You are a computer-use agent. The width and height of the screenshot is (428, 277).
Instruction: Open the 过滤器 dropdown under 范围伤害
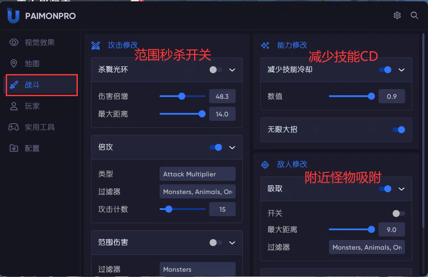198,269
